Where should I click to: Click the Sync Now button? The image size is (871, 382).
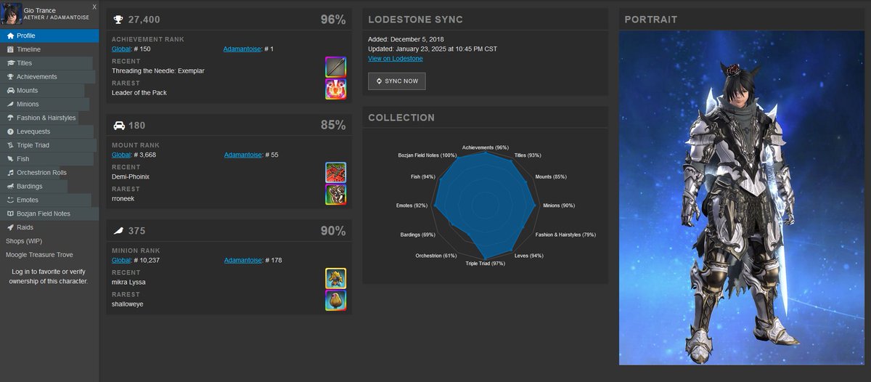point(397,81)
